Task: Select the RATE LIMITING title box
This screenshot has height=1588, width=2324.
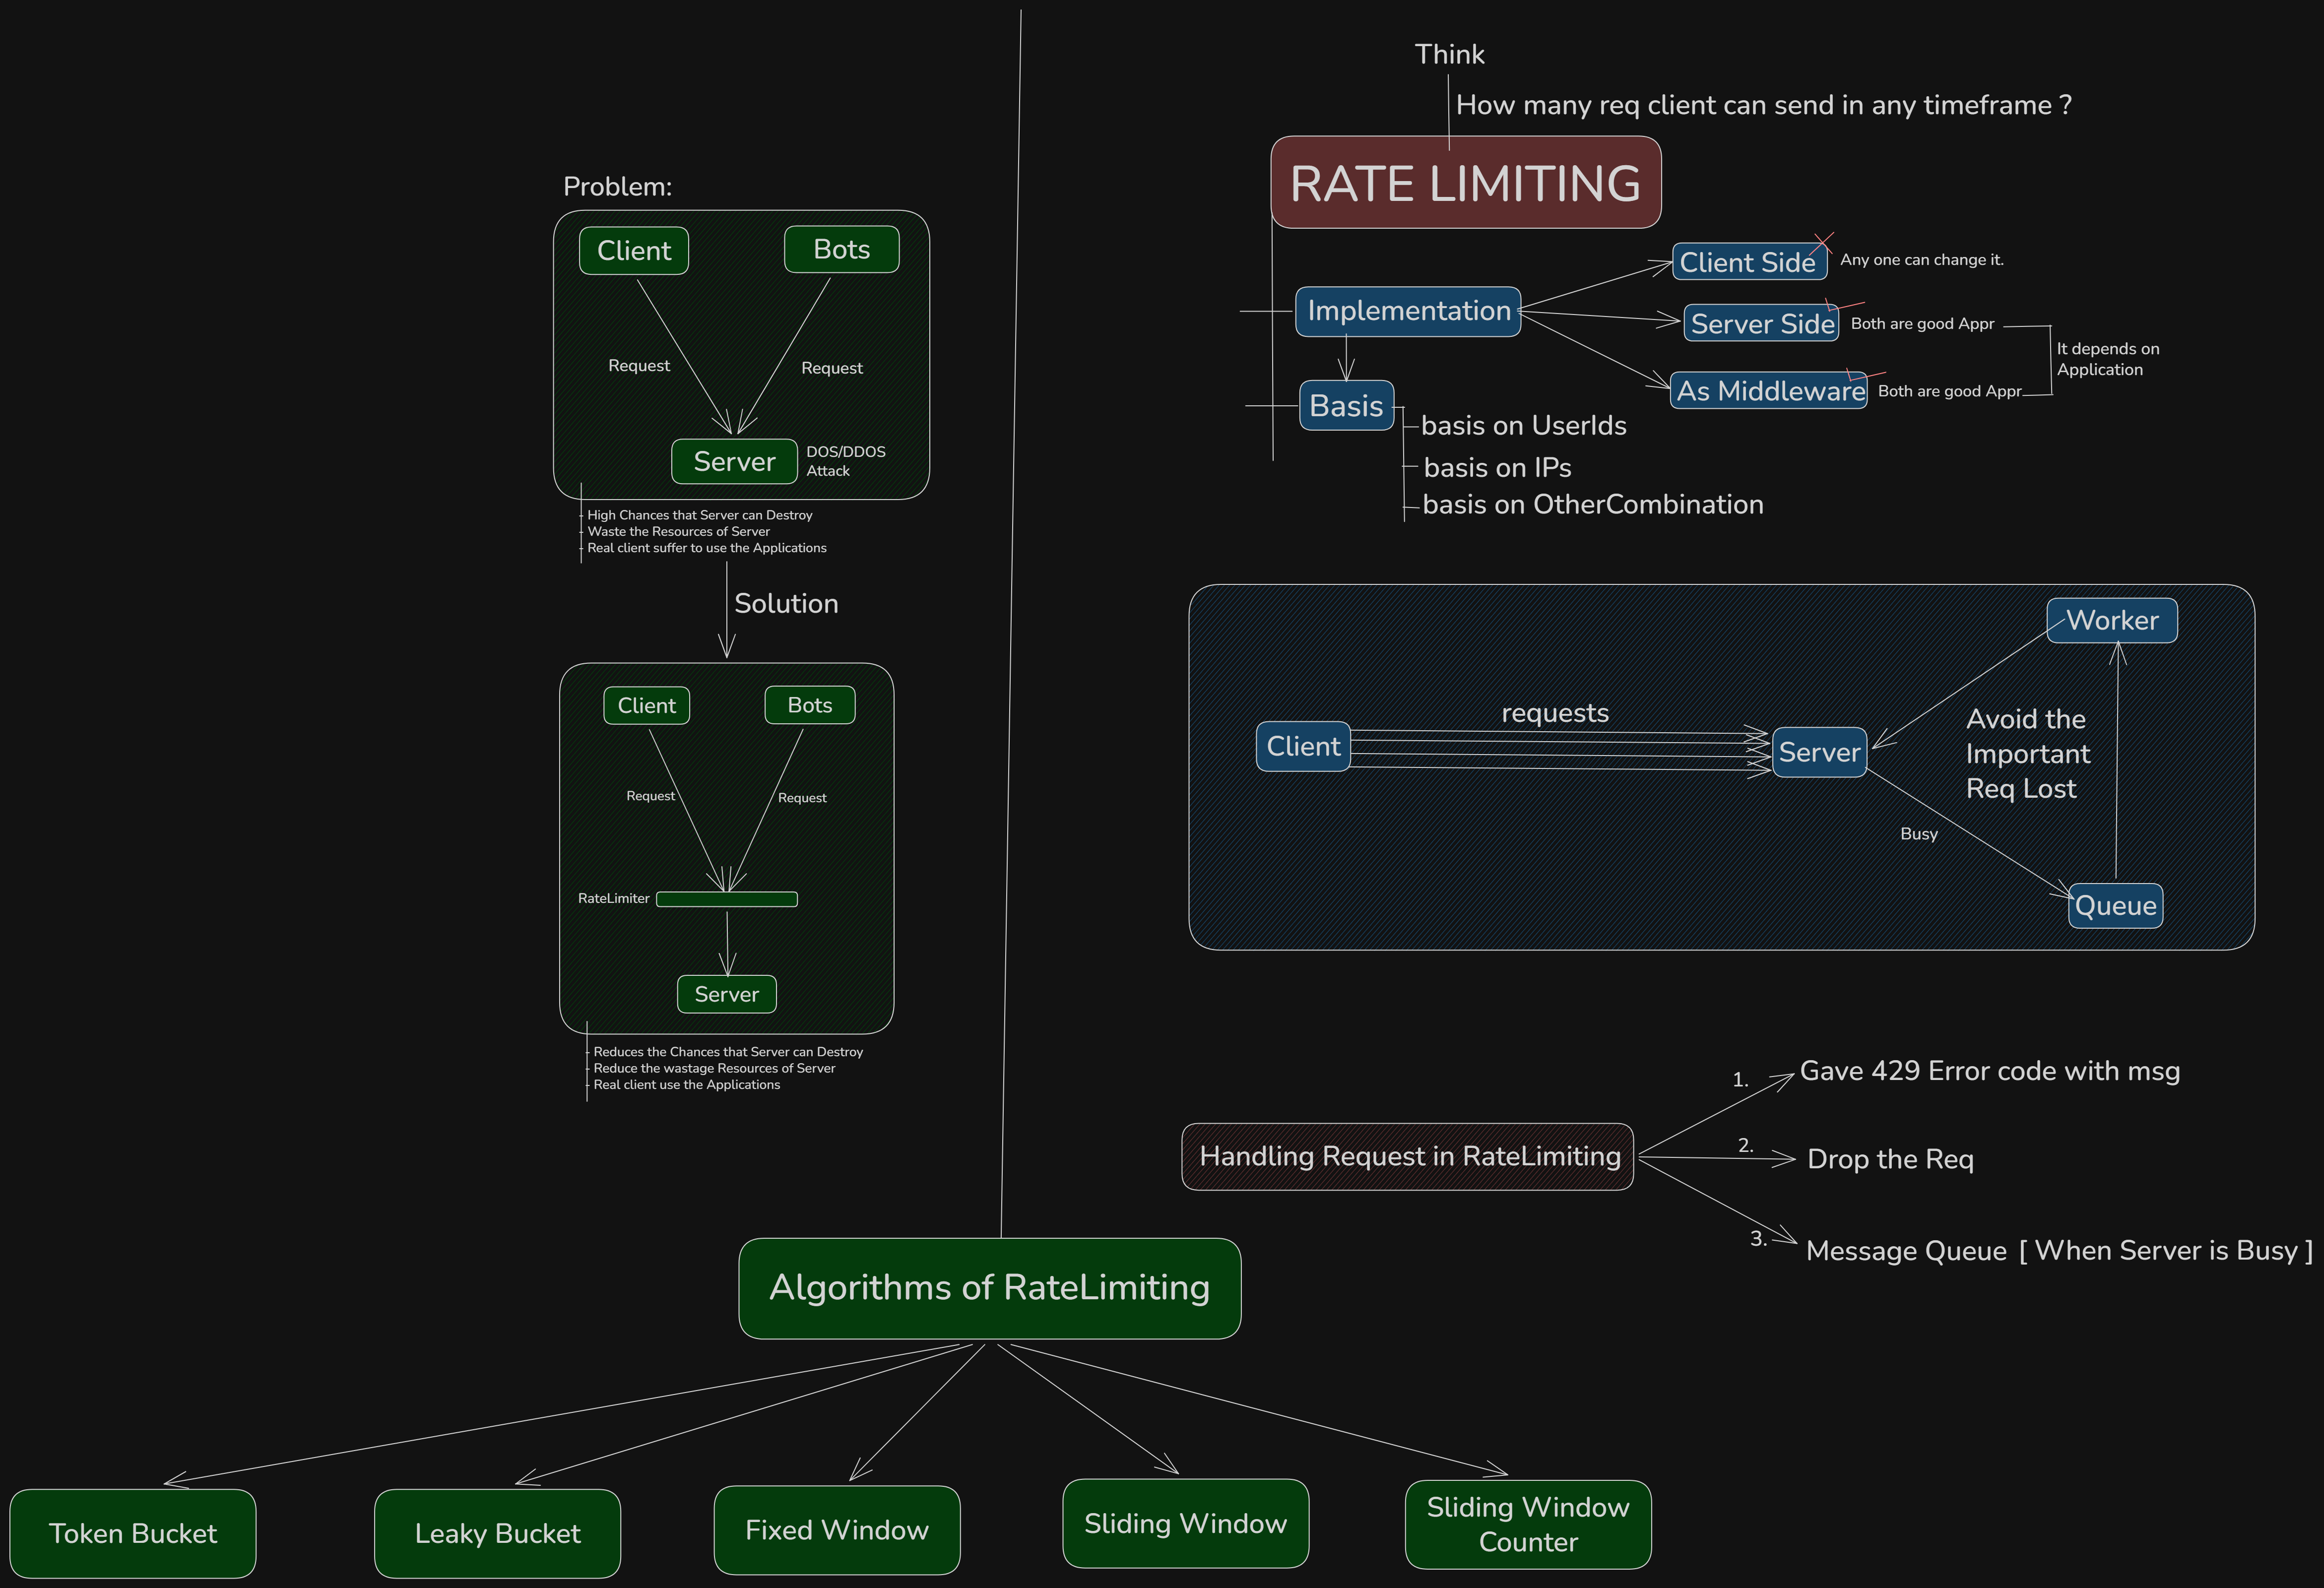Action: [x=1465, y=182]
